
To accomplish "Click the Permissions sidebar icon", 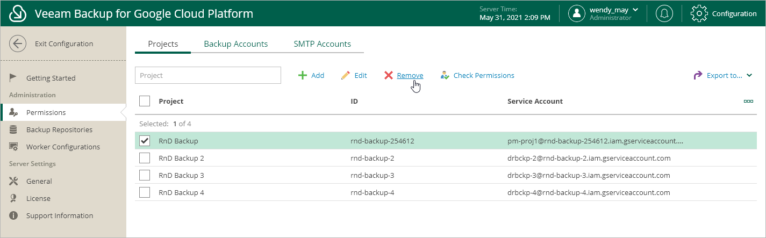I will 14,112.
